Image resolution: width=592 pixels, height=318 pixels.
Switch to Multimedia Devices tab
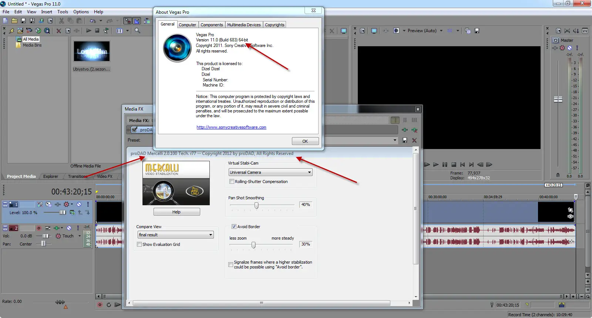pos(244,25)
